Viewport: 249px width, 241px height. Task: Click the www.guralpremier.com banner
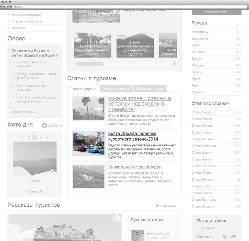click(216, 12)
